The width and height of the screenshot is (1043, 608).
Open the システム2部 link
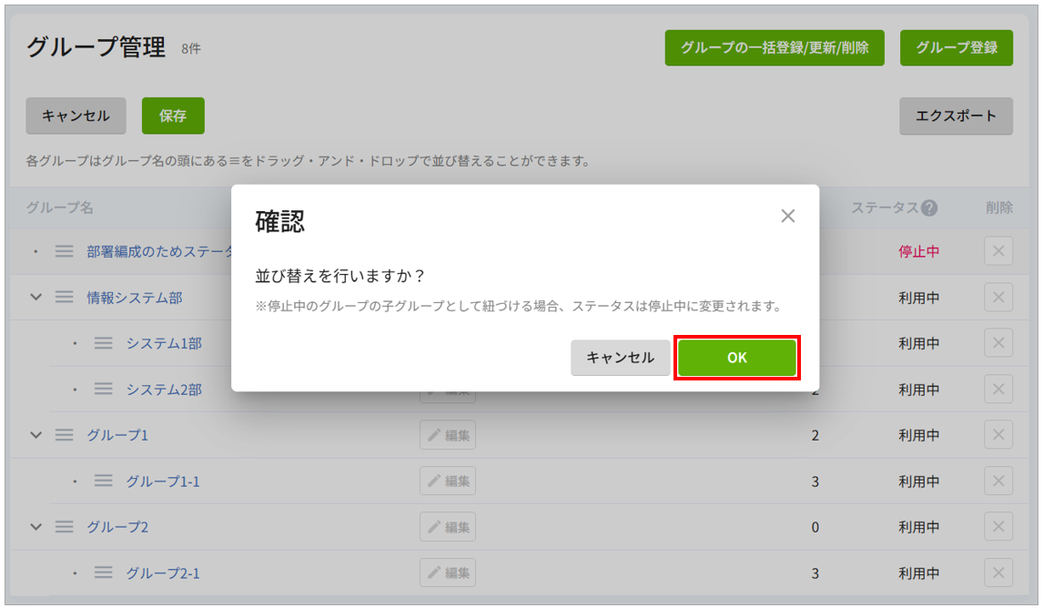coord(165,390)
